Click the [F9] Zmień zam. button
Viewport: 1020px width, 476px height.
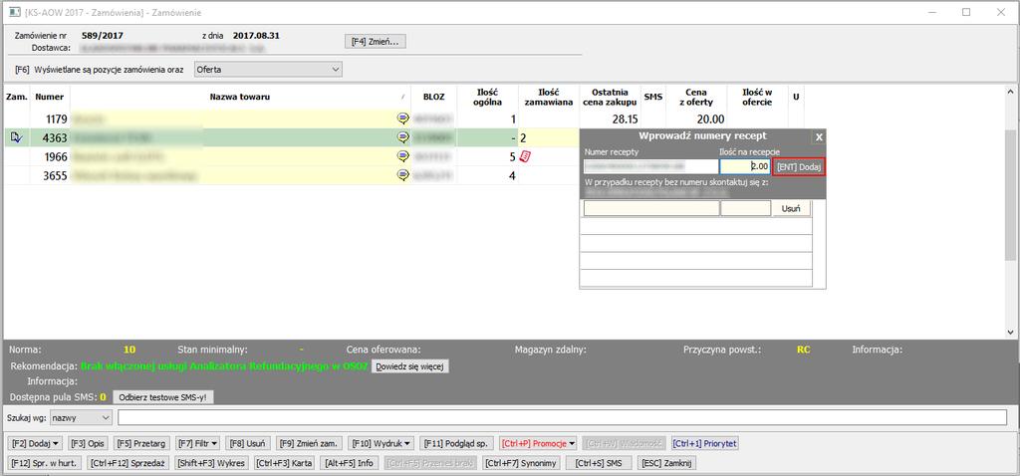(x=309, y=443)
